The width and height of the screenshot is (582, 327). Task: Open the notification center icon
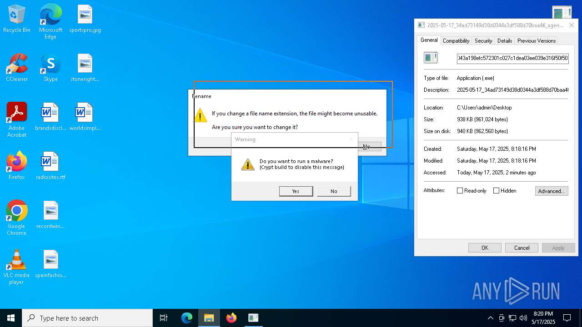click(567, 318)
